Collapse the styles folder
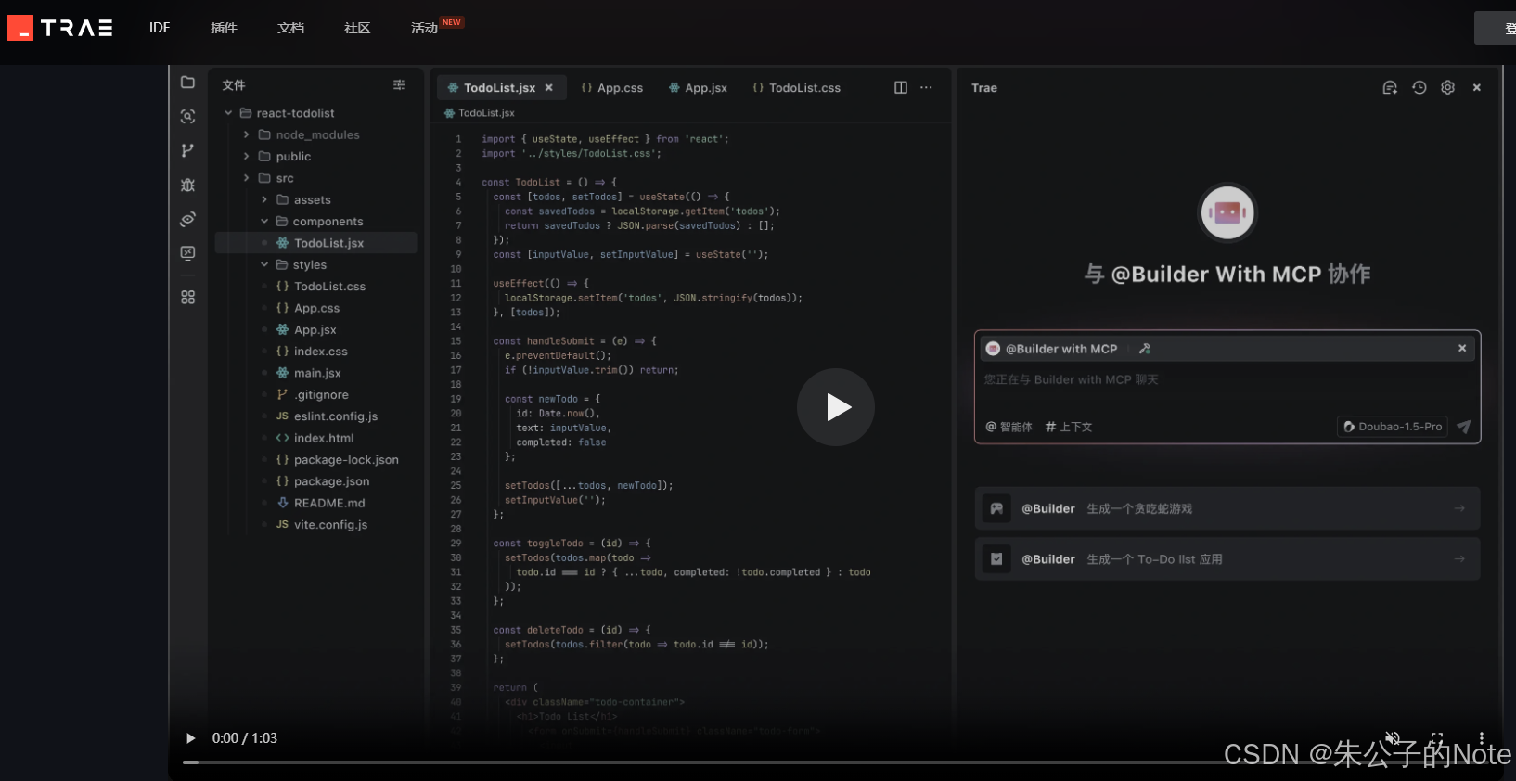 click(x=264, y=264)
